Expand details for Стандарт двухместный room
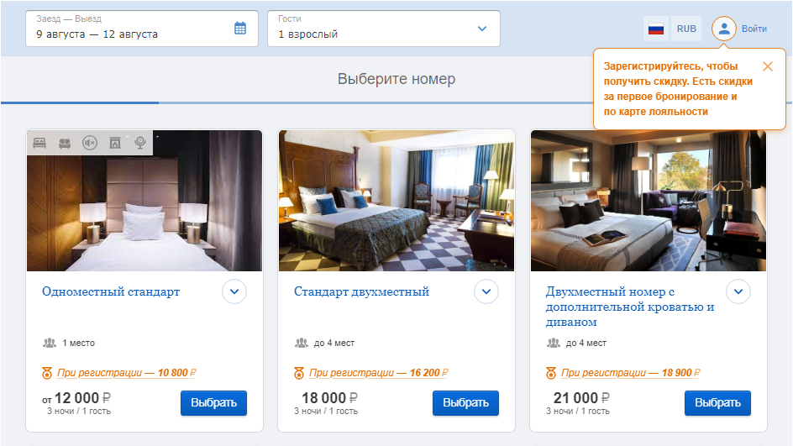This screenshot has height=446, width=793. coord(486,291)
